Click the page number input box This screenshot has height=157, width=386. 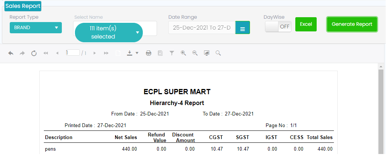pos(73,53)
